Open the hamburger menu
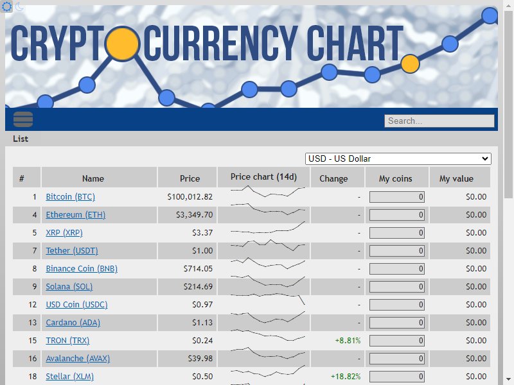This screenshot has height=385, width=514. [x=23, y=119]
